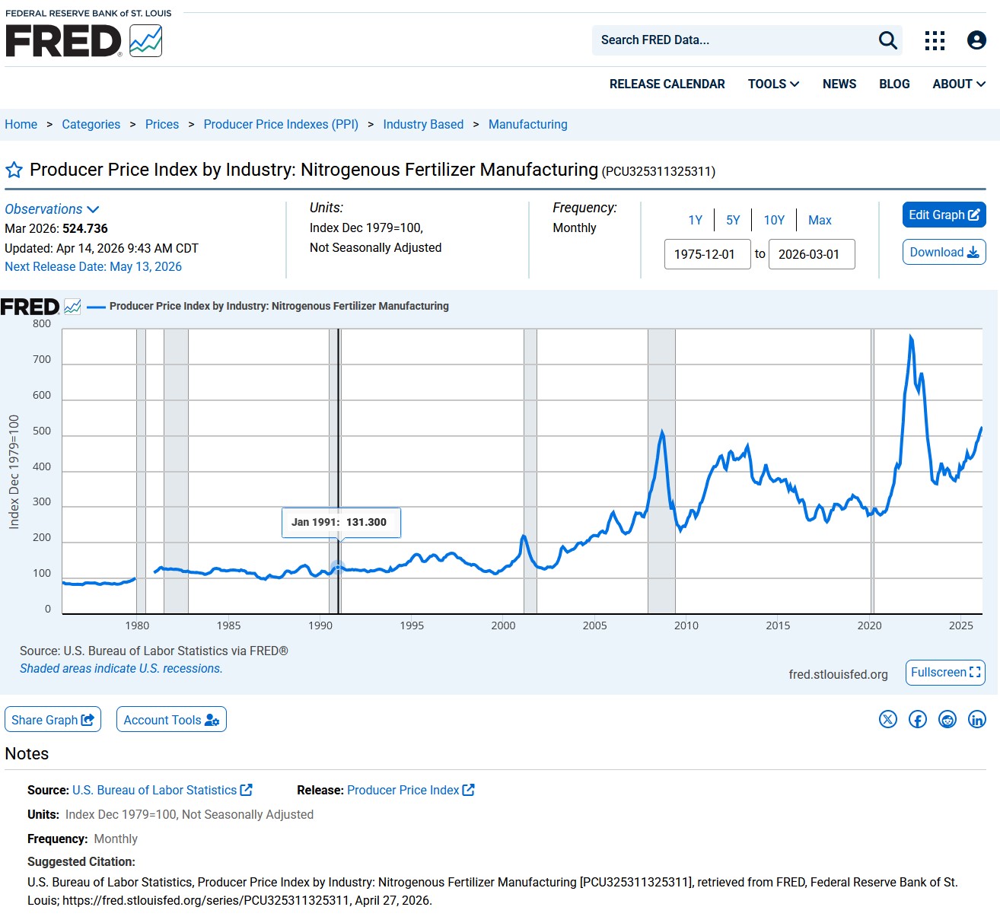
Task: Open Account Tools
Action: (171, 719)
